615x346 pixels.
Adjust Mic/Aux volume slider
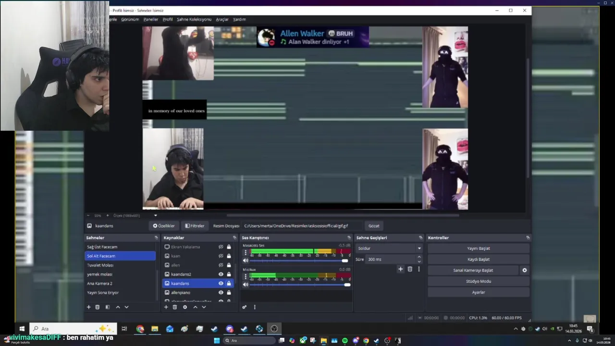coord(300,284)
